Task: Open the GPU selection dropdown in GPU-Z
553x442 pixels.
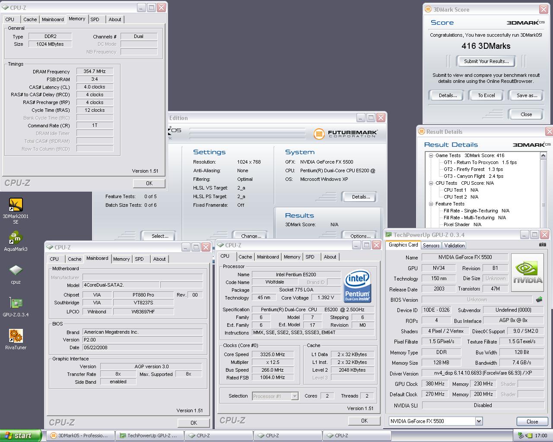Action: (x=479, y=421)
